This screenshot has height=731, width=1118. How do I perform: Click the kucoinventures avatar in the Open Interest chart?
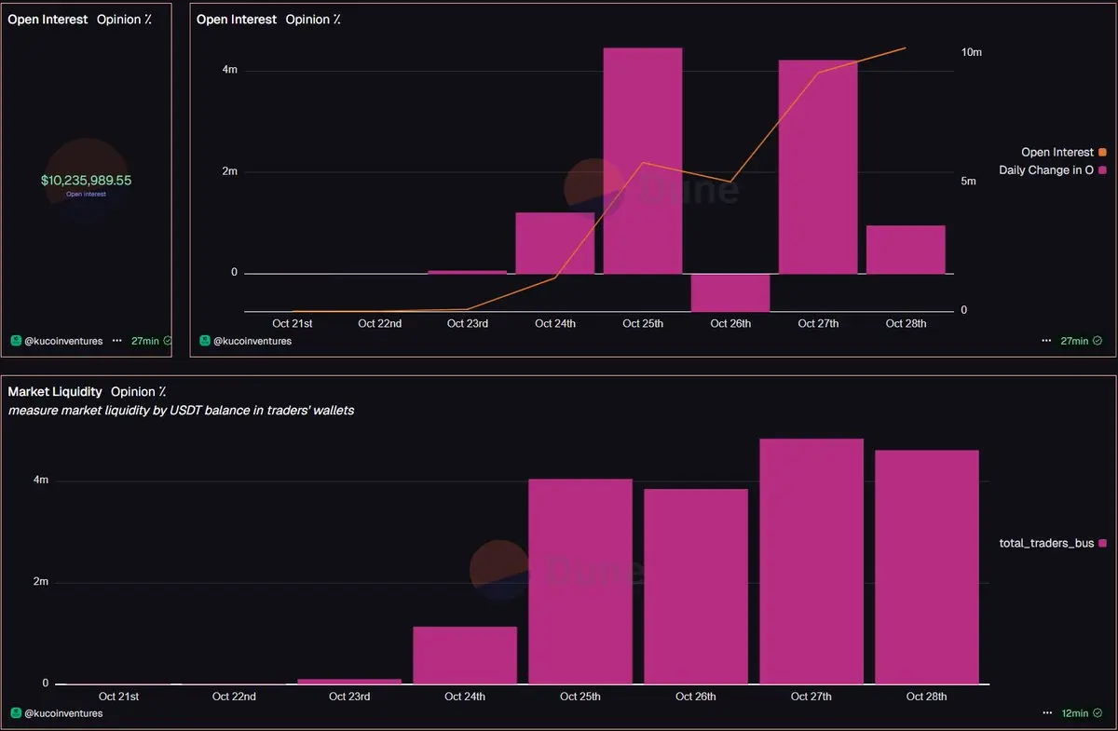pos(203,341)
